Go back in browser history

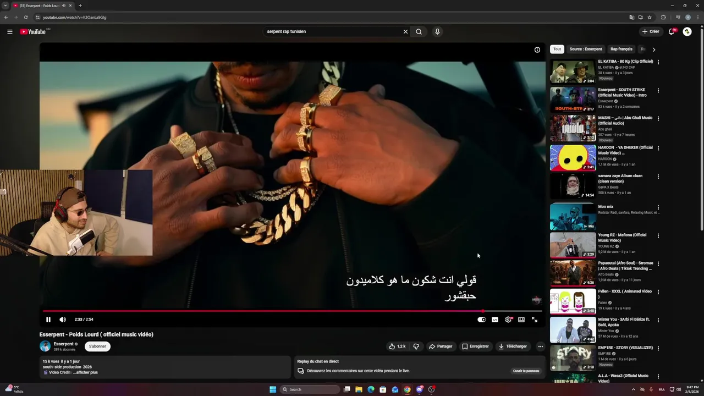click(x=6, y=17)
